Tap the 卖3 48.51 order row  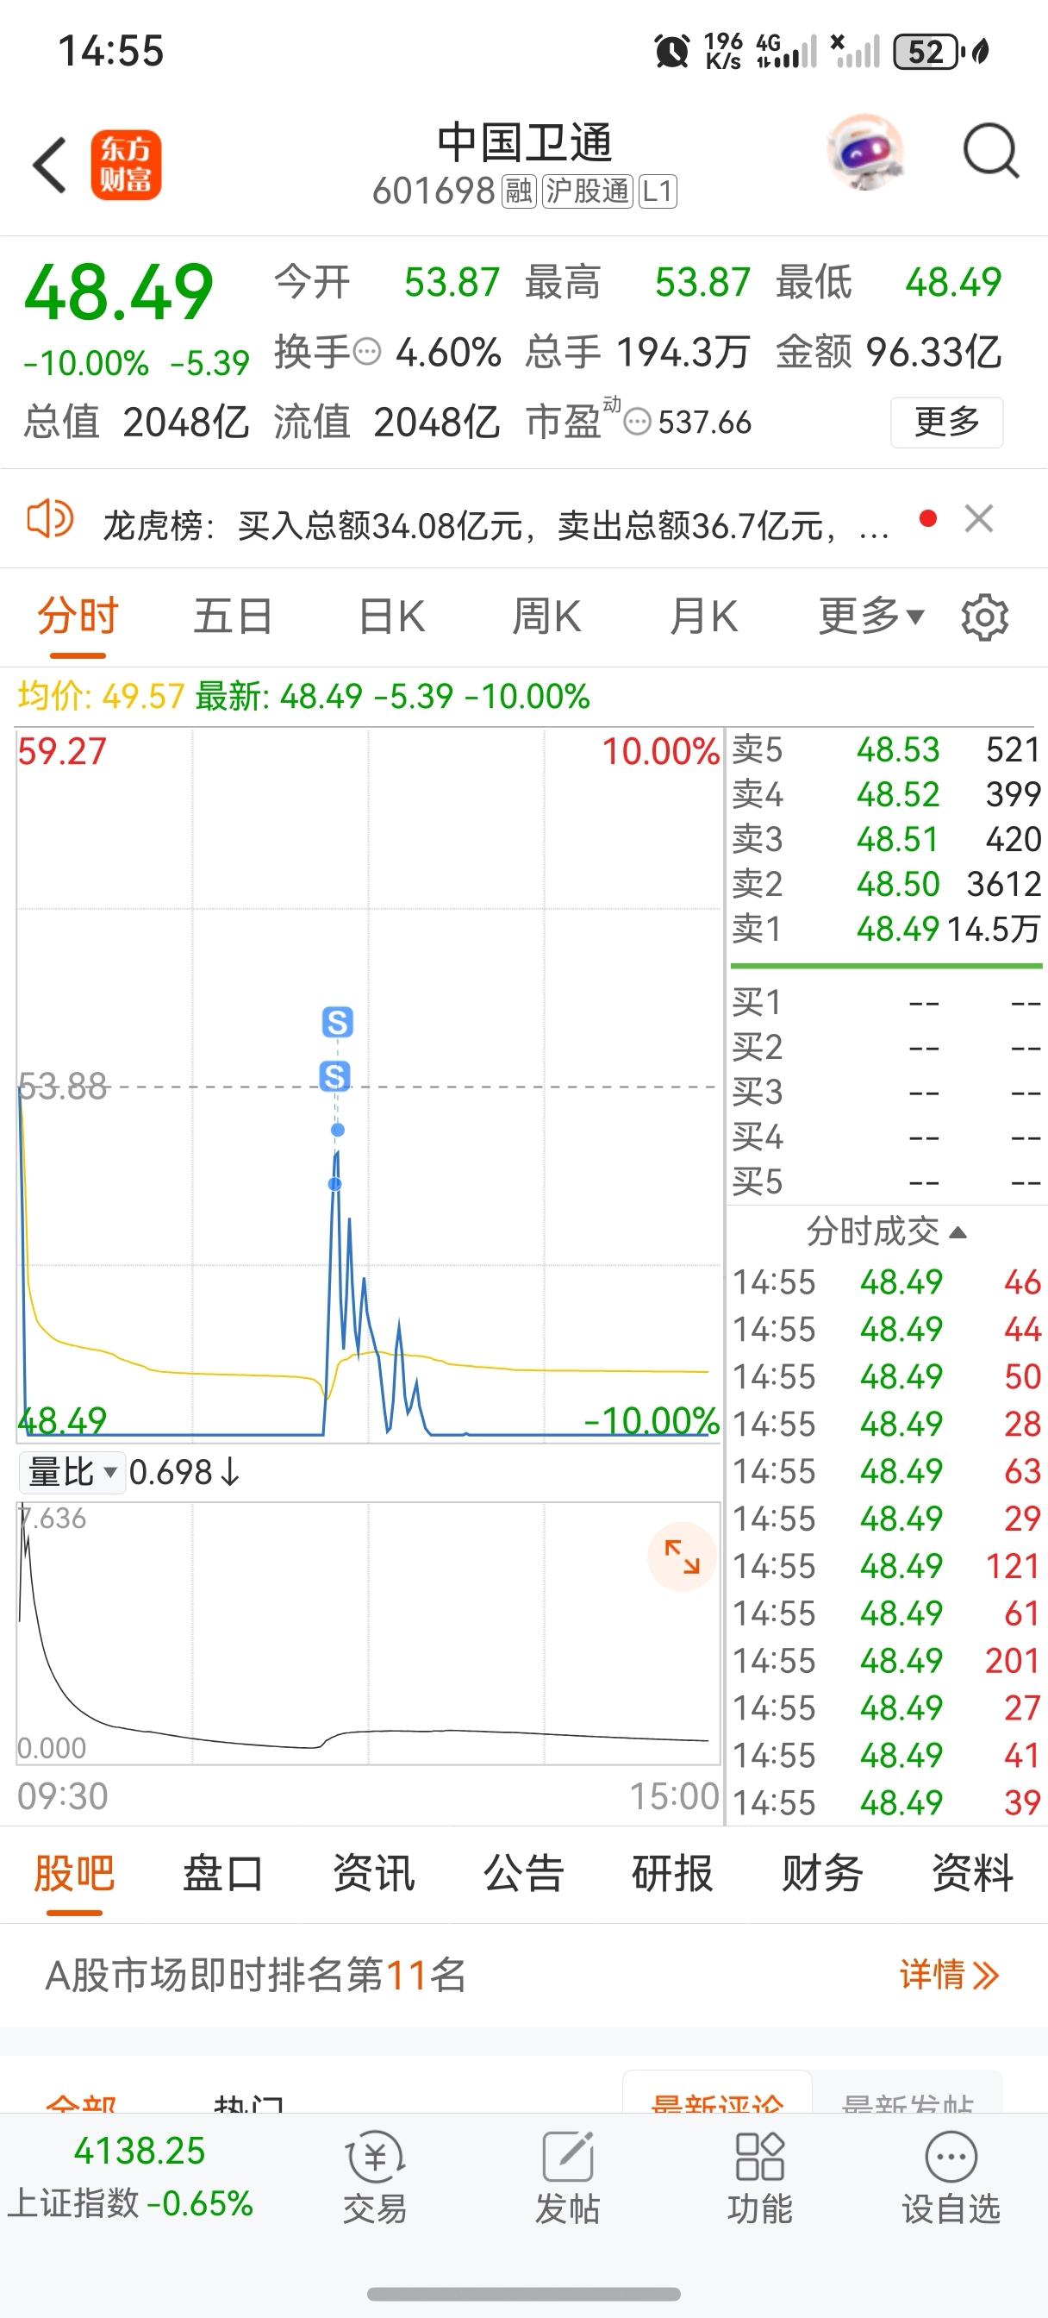pos(886,839)
